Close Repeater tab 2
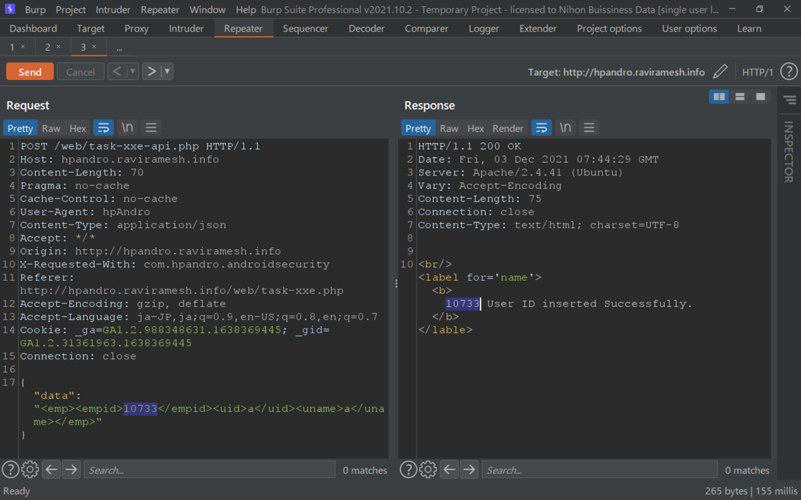Viewport: 801px width, 500px height. pyautogui.click(x=58, y=47)
